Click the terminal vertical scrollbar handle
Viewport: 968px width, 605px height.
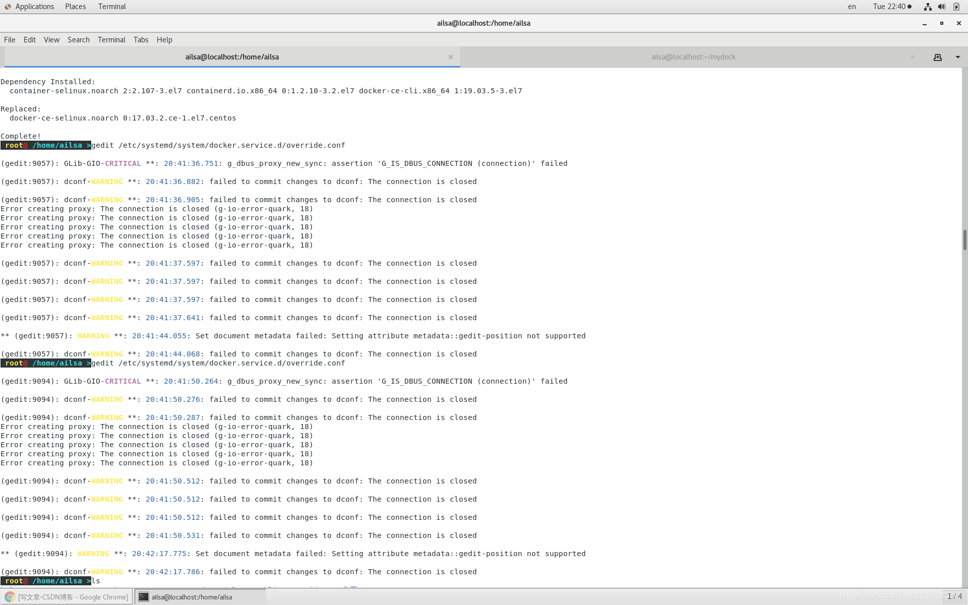pyautogui.click(x=964, y=239)
